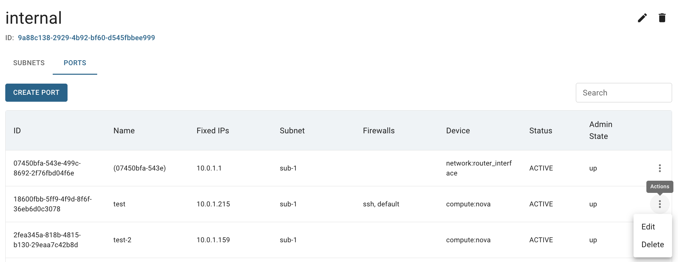Viewport: 678px width, 262px height.
Task: Focus the Search input field
Action: [623, 93]
